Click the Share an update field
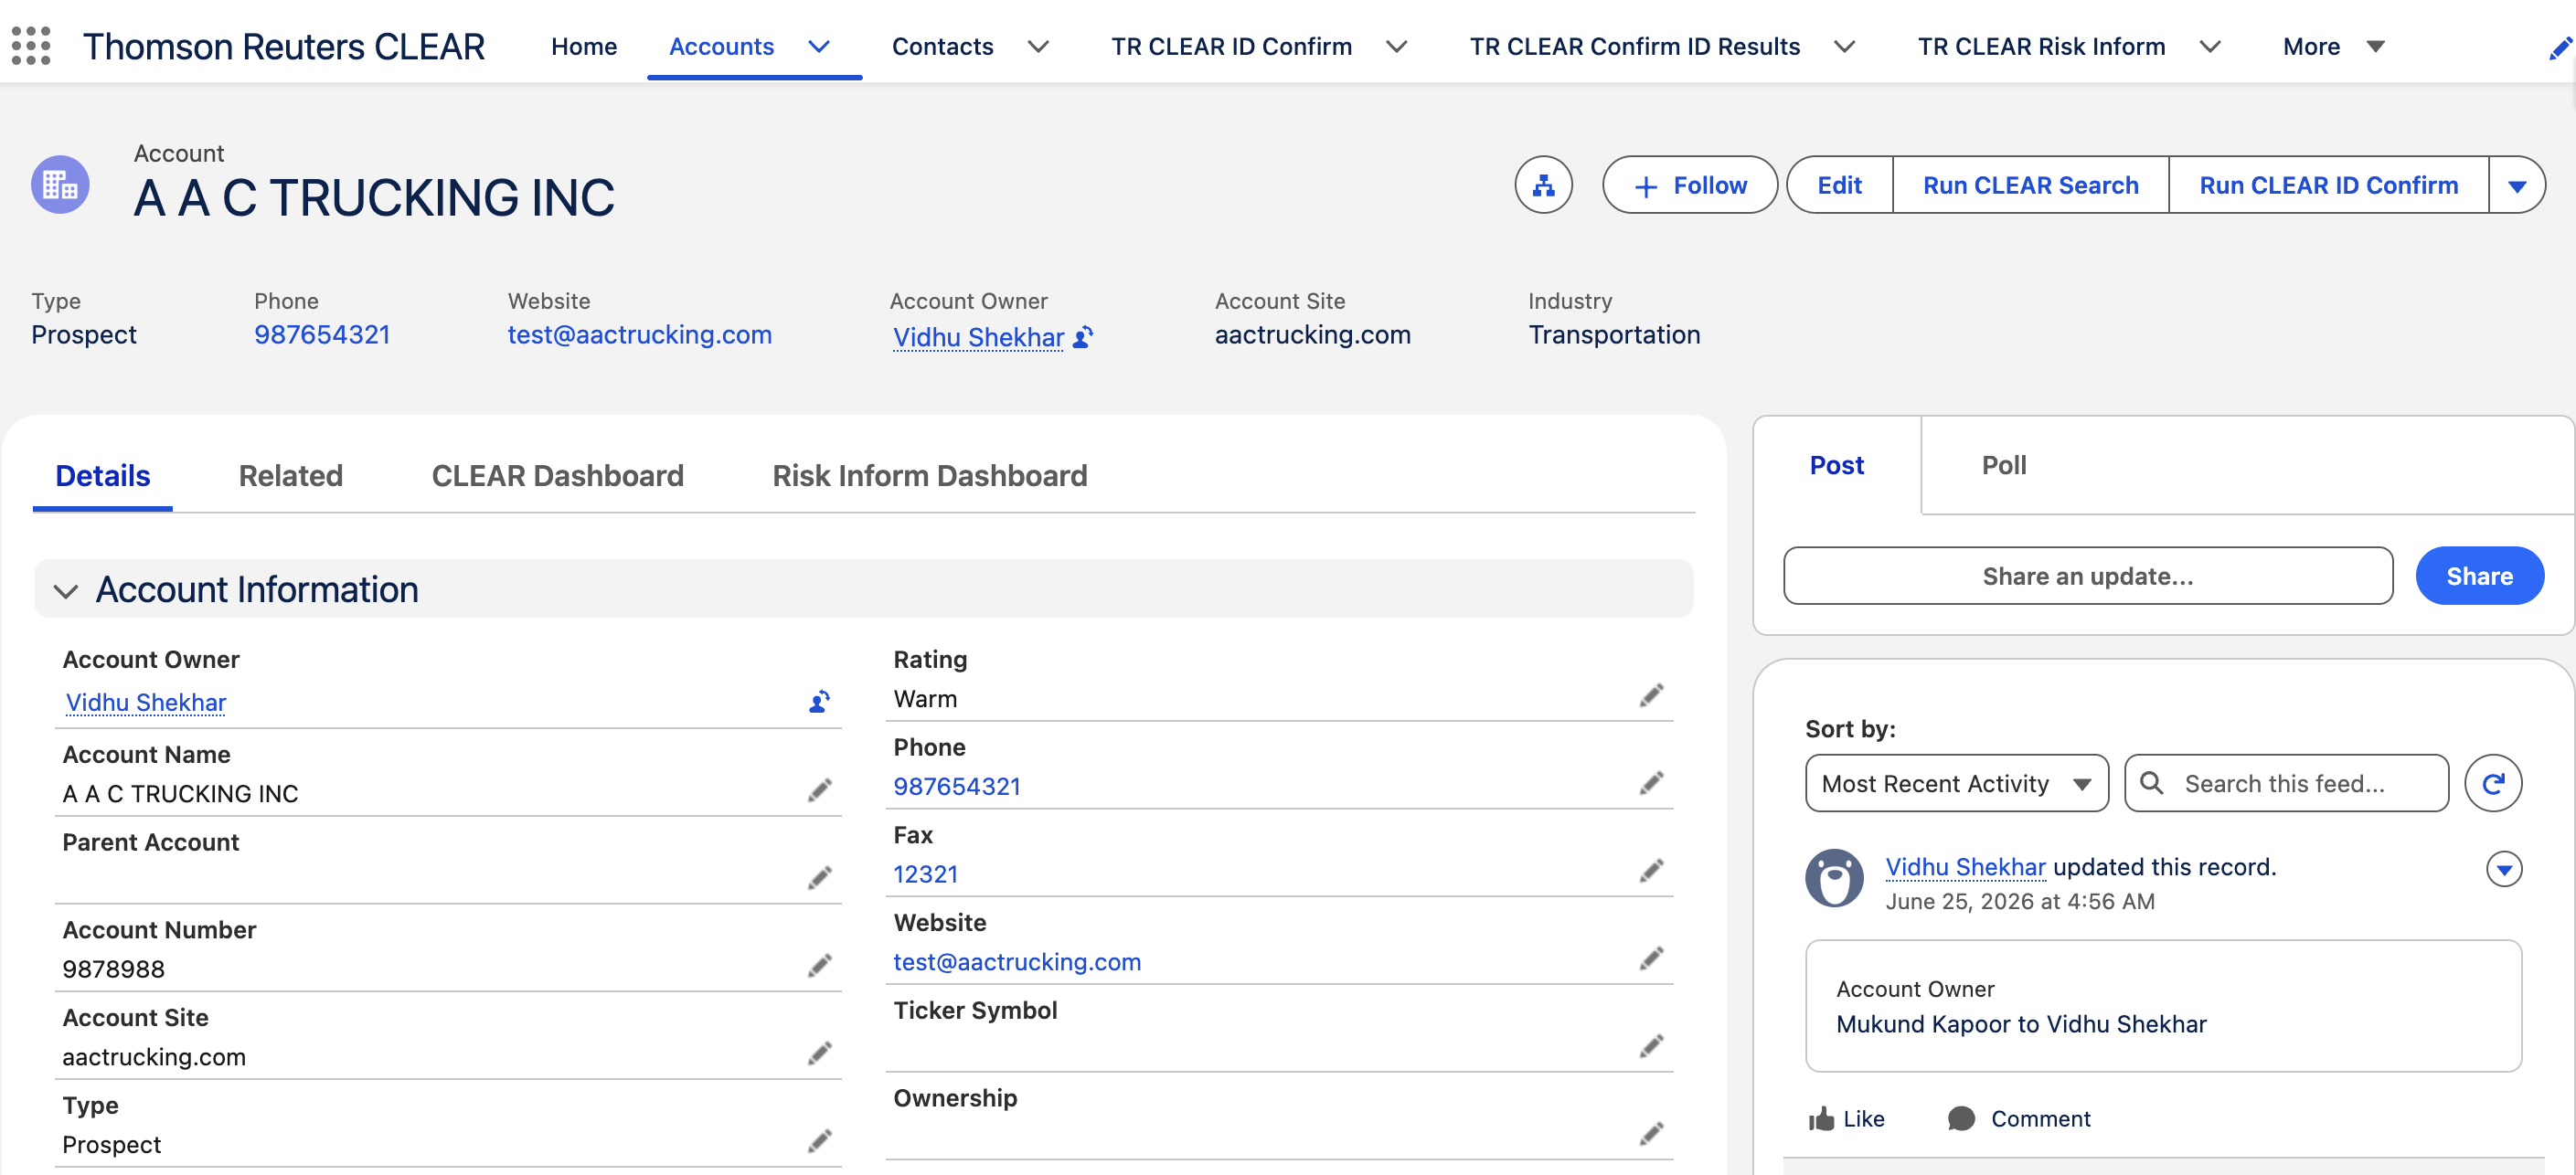Image resolution: width=2576 pixels, height=1175 pixels. click(x=2088, y=577)
